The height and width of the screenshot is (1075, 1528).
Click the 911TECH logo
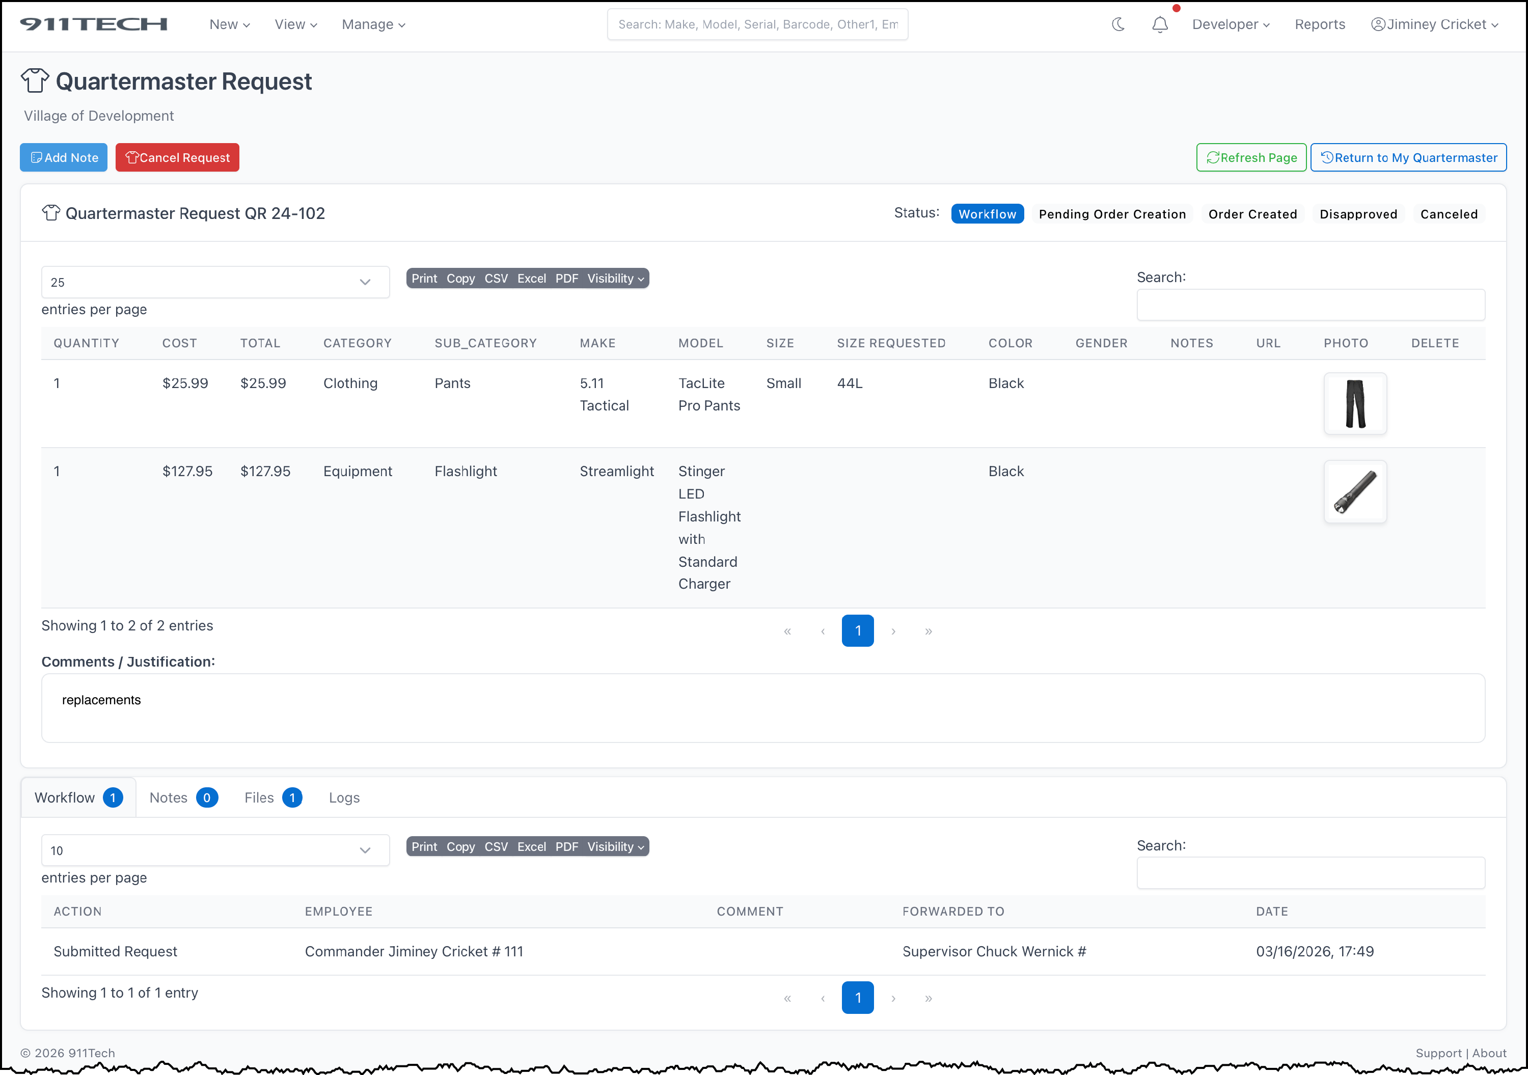tap(93, 24)
